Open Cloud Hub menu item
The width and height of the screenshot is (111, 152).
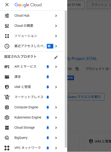(x=32, y=16)
